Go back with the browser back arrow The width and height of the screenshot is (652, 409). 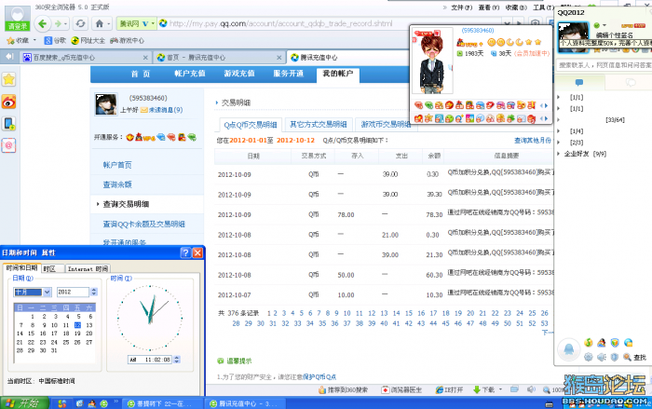coord(43,23)
